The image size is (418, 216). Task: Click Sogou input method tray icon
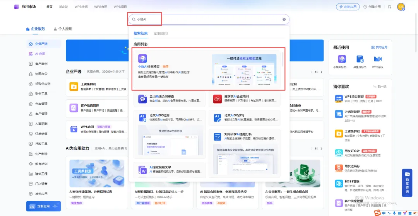pos(377,213)
